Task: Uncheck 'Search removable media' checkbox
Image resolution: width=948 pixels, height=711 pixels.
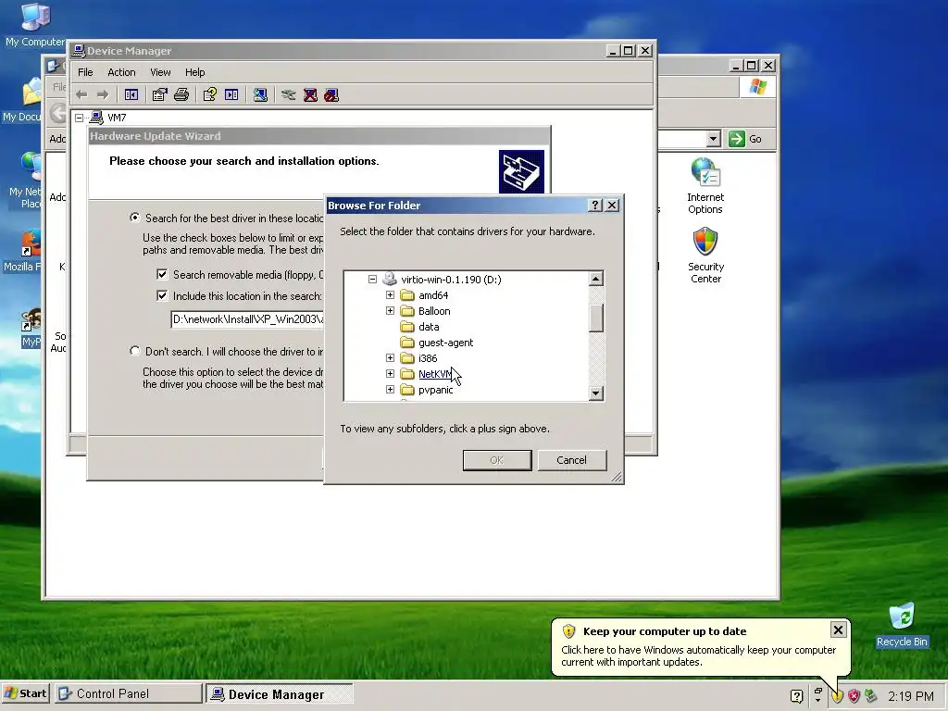Action: 162,274
